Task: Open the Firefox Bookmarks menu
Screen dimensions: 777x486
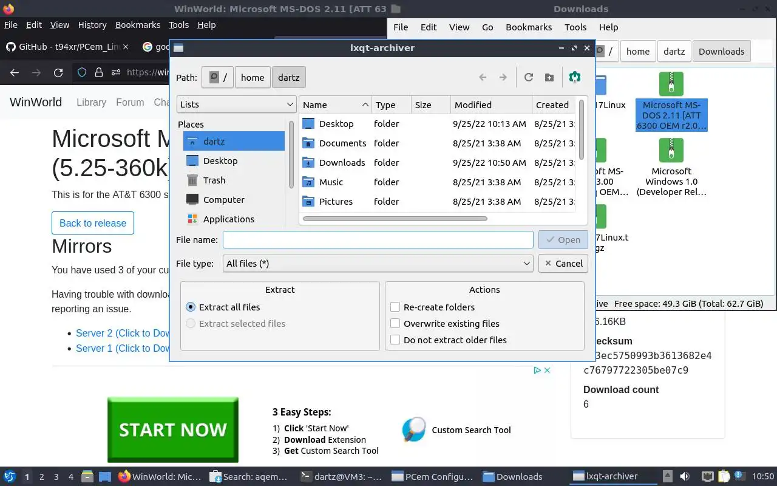Action: click(138, 25)
